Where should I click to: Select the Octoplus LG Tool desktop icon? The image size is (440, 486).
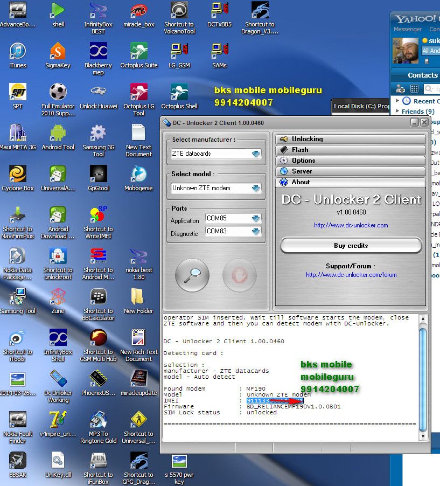click(139, 100)
